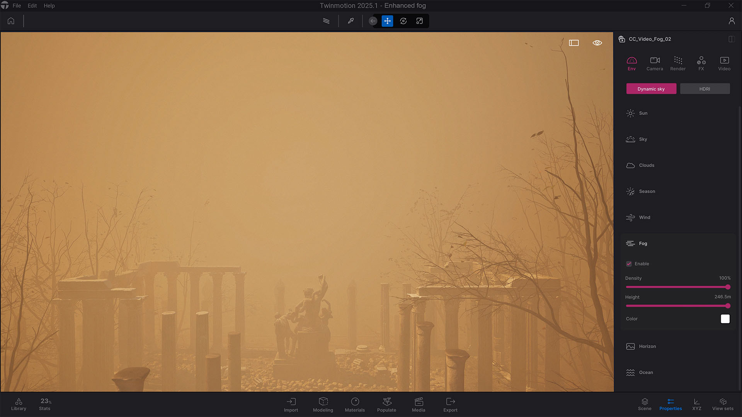Open the File menu
This screenshot has width=742, height=417.
click(17, 5)
